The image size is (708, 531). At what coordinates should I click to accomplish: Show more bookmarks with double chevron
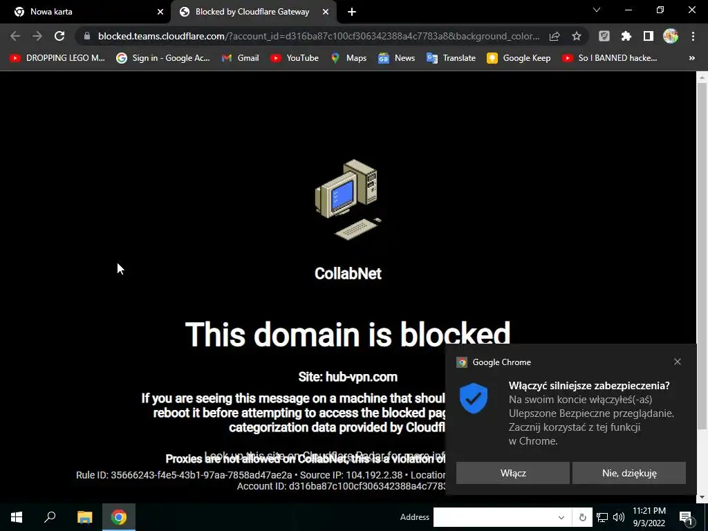coord(691,58)
